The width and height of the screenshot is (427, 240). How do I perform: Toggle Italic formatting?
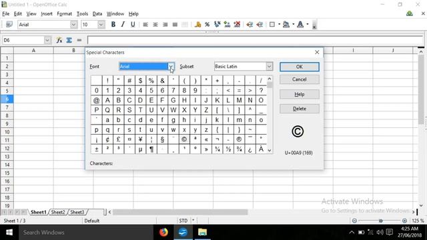click(x=123, y=25)
